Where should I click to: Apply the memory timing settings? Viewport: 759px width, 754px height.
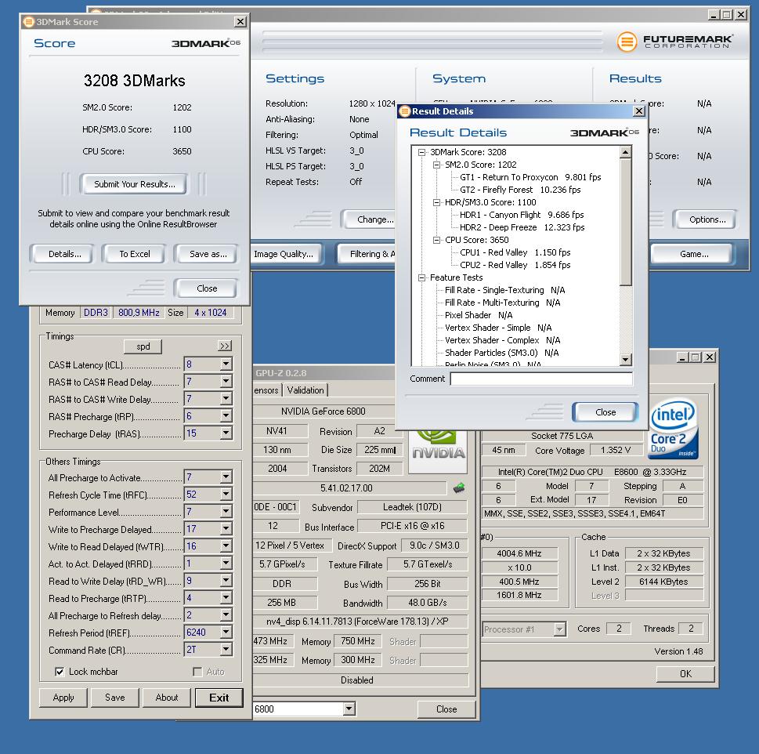click(63, 698)
